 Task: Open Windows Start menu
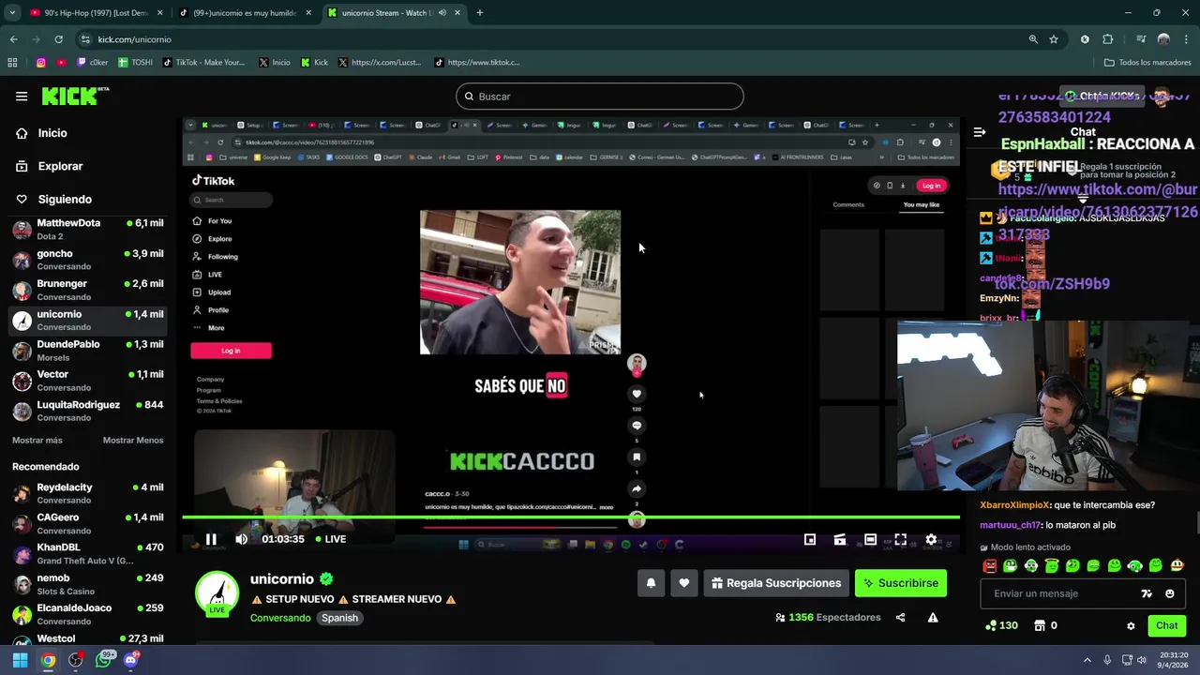[20, 660]
